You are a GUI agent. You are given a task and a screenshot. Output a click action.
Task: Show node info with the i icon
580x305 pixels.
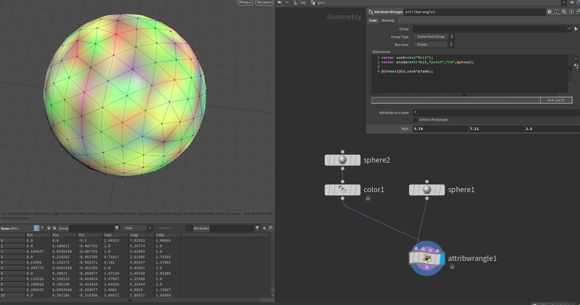571,12
